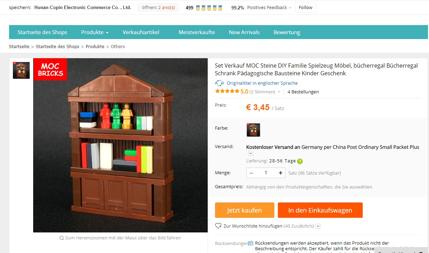Add item with In den Einkaufswagen

(x=320, y=210)
